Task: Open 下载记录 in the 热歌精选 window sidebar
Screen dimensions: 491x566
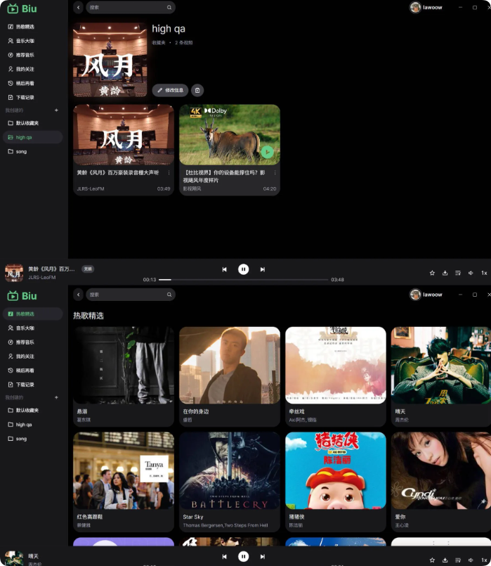Action: pyautogui.click(x=22, y=385)
